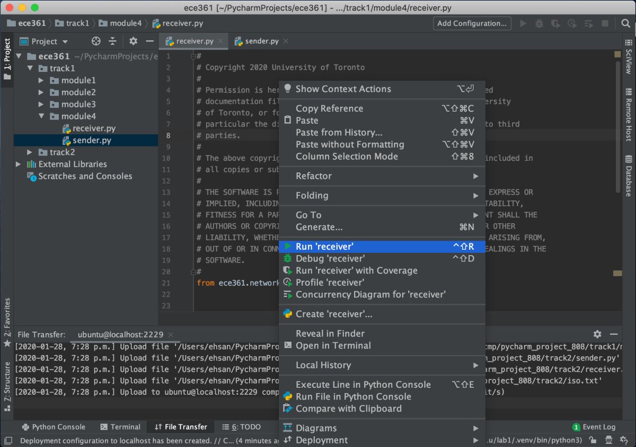Open the 6: TODO tab
Image resolution: width=636 pixels, height=447 pixels.
click(242, 427)
